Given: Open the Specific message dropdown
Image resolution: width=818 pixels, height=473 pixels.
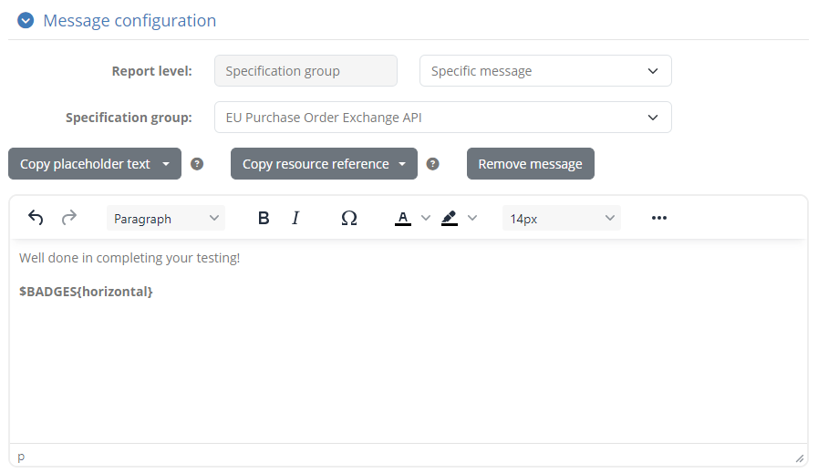Looking at the screenshot, I should [x=545, y=71].
